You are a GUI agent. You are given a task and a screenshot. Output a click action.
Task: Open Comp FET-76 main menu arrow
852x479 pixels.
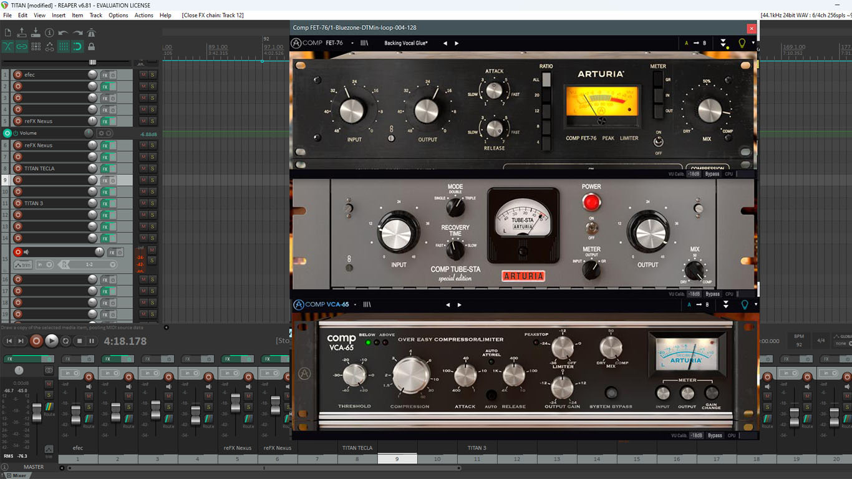tap(352, 43)
